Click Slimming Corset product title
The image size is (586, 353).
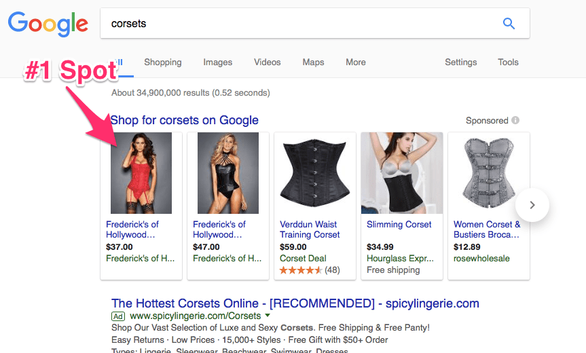tap(399, 225)
